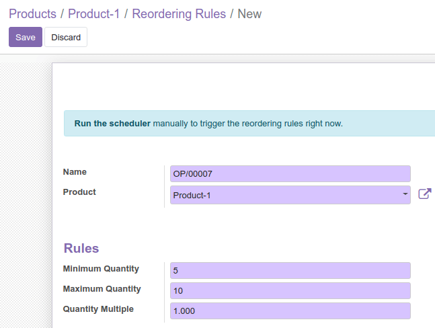Edit the Minimum Quantity field
Image resolution: width=435 pixels, height=328 pixels.
(290, 270)
